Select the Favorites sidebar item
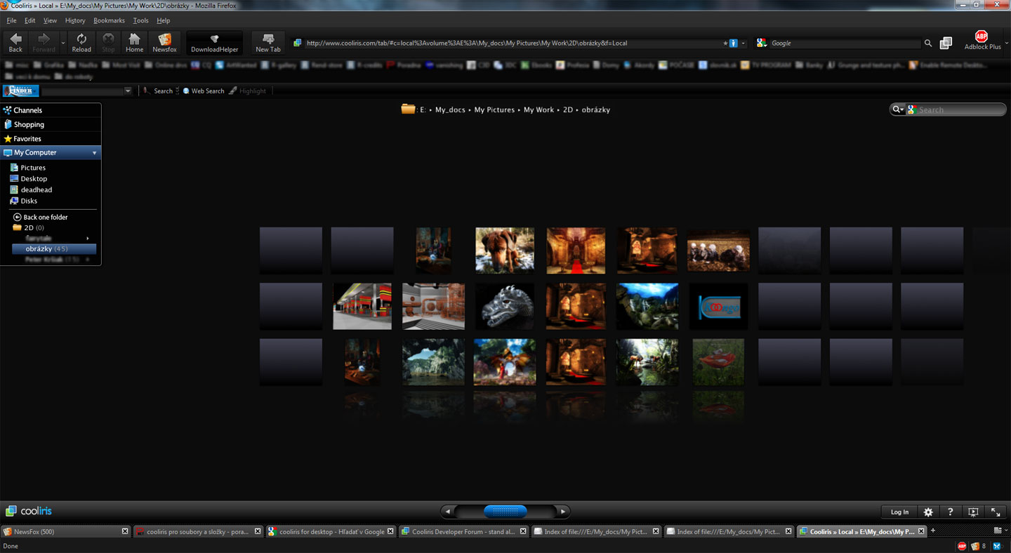The image size is (1011, 553). pyautogui.click(x=27, y=139)
